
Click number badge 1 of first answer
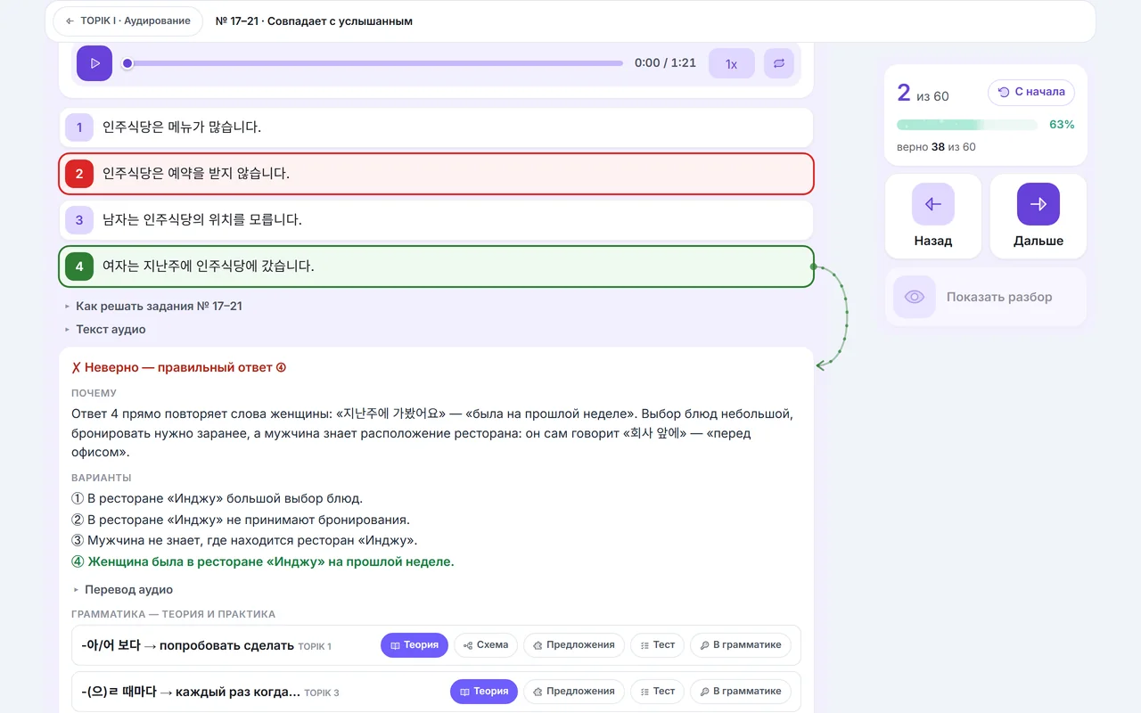click(x=79, y=127)
